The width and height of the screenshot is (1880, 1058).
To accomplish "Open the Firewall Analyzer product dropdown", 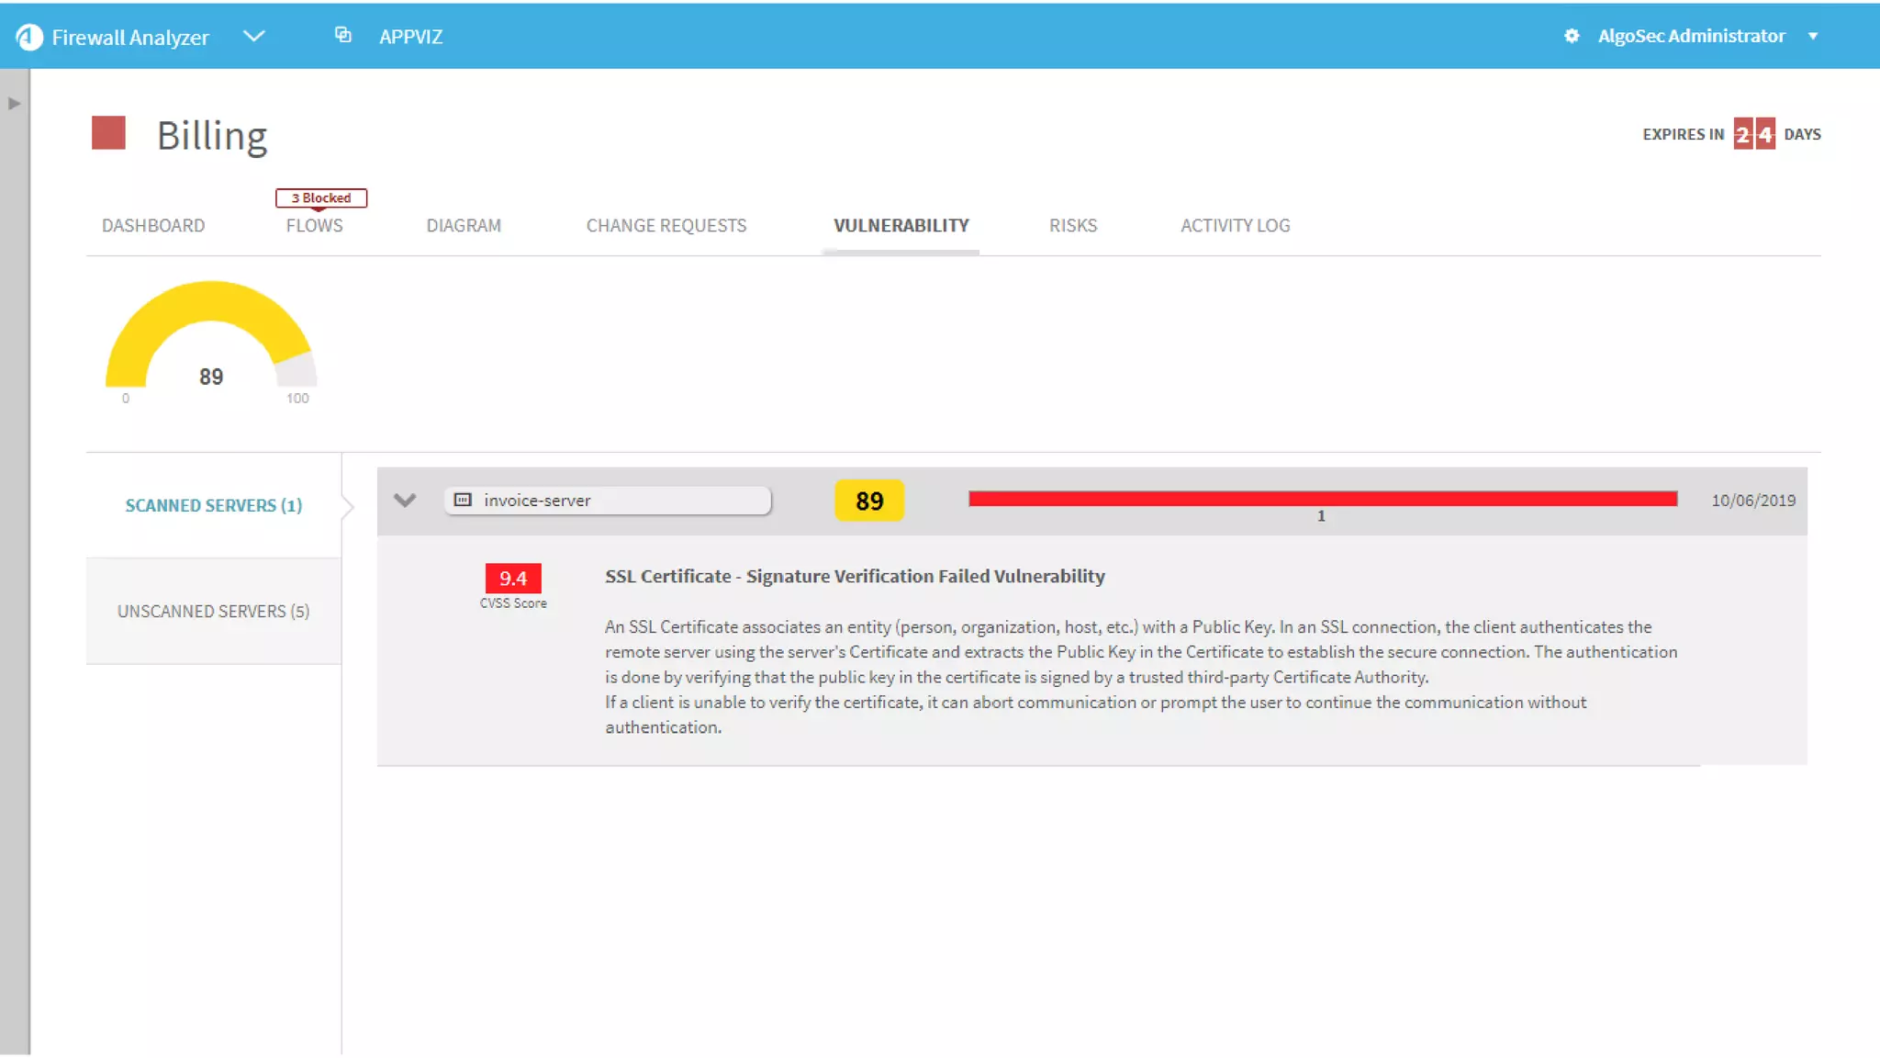I will (x=254, y=36).
